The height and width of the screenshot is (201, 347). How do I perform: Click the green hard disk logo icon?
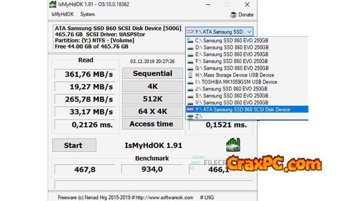(x=233, y=145)
